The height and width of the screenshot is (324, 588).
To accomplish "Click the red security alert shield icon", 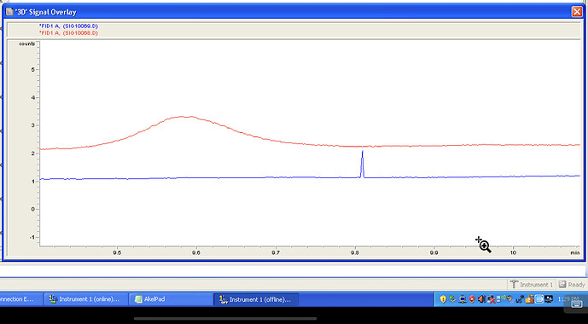I will click(x=472, y=299).
